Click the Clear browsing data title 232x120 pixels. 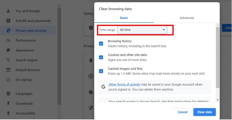pyautogui.click(x=115, y=9)
